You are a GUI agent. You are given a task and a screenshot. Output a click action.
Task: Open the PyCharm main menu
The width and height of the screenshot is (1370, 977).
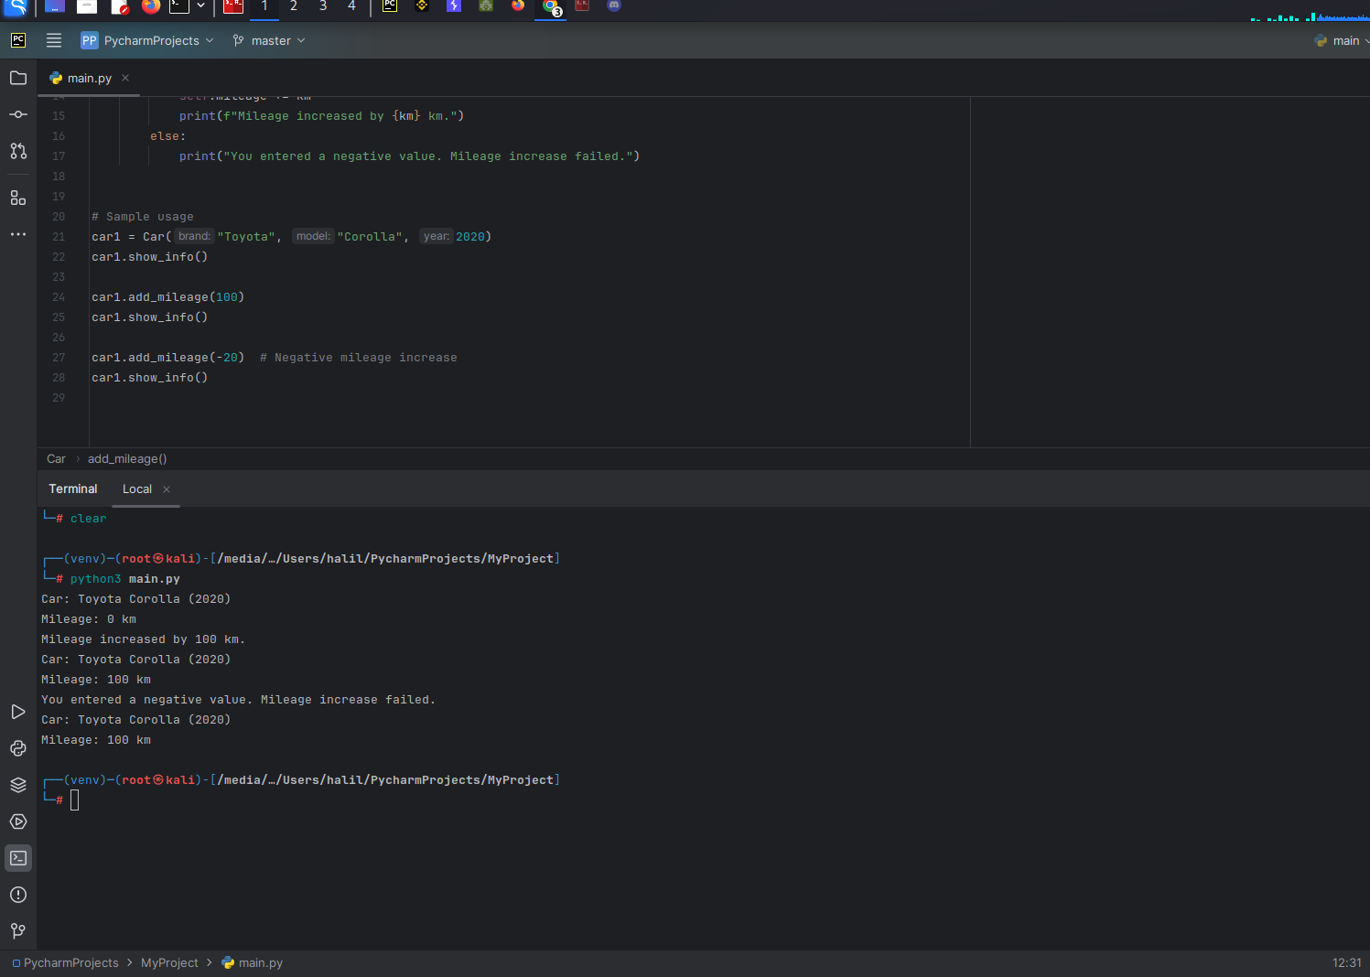pyautogui.click(x=53, y=40)
